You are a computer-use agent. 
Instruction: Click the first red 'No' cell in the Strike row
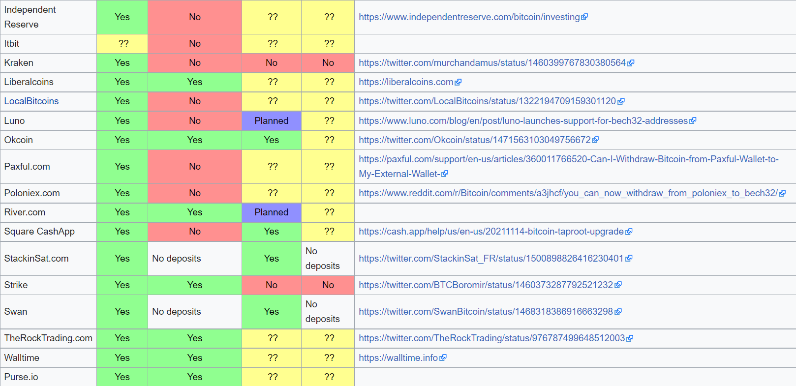coord(272,285)
